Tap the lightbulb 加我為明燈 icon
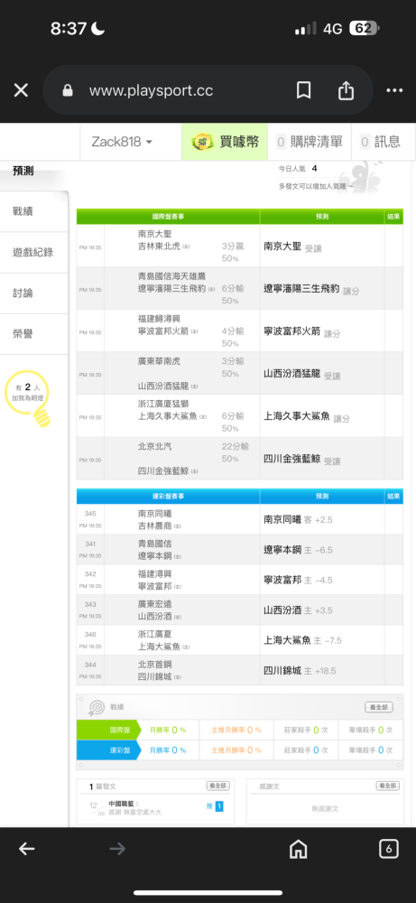This screenshot has height=903, width=416. (x=28, y=398)
